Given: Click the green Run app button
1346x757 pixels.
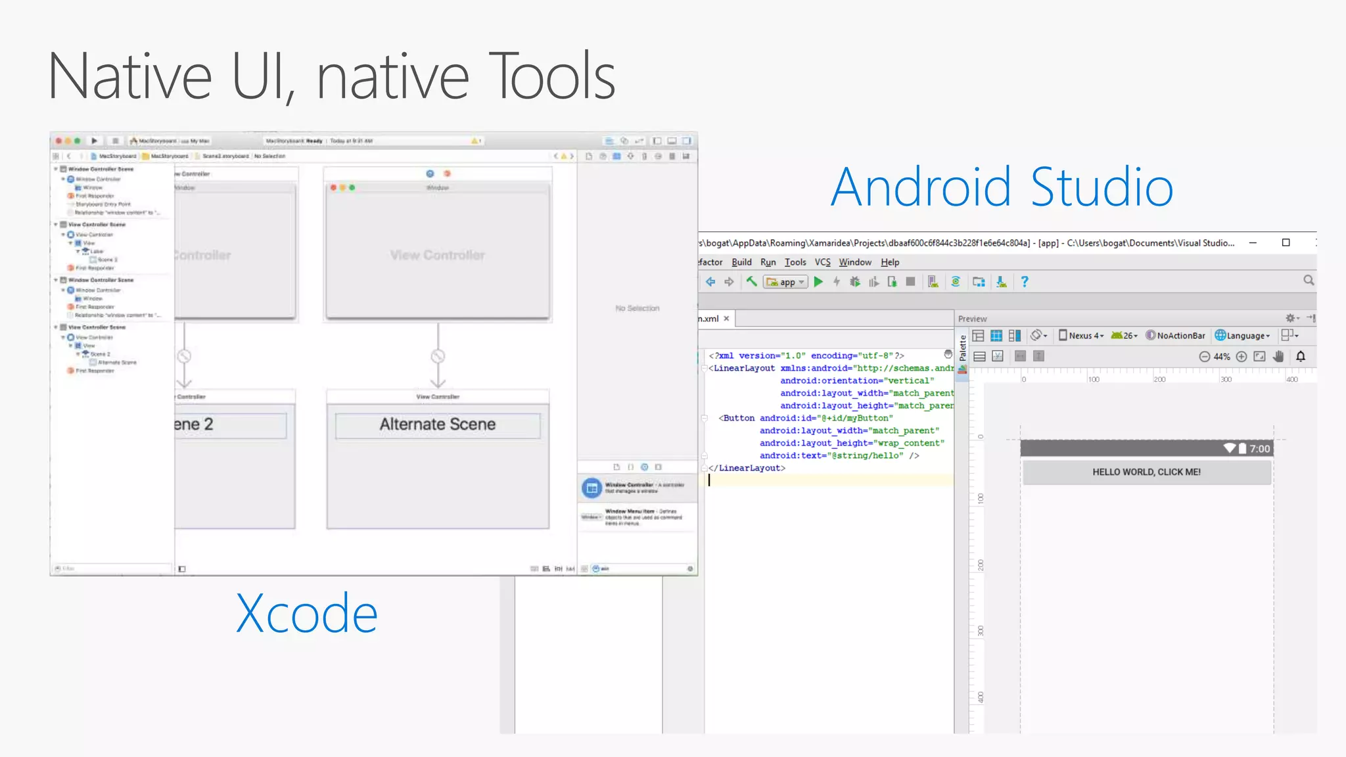Looking at the screenshot, I should coord(818,282).
